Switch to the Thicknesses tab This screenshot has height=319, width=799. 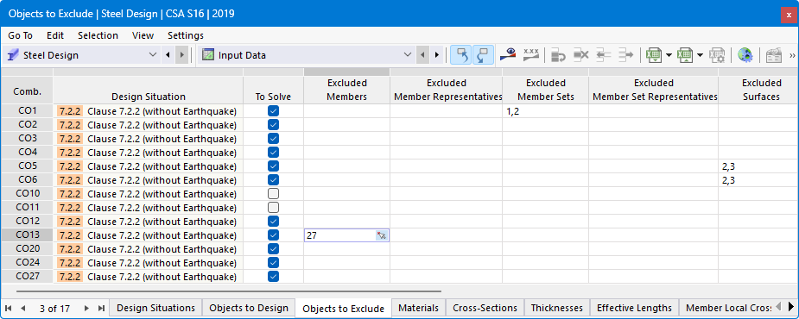click(x=556, y=308)
